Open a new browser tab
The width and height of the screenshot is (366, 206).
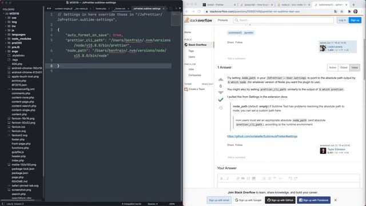pyautogui.click(x=353, y=5)
